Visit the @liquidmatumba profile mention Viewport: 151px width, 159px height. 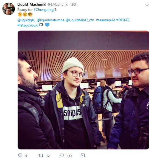[51, 20]
